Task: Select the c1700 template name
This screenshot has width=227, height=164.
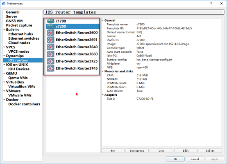Action: [x=61, y=21]
